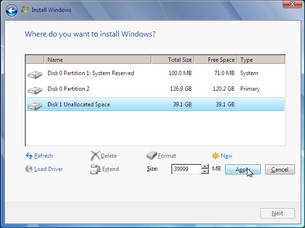This screenshot has width=305, height=228.
Task: Click the Delete X icon
Action: tap(95, 156)
